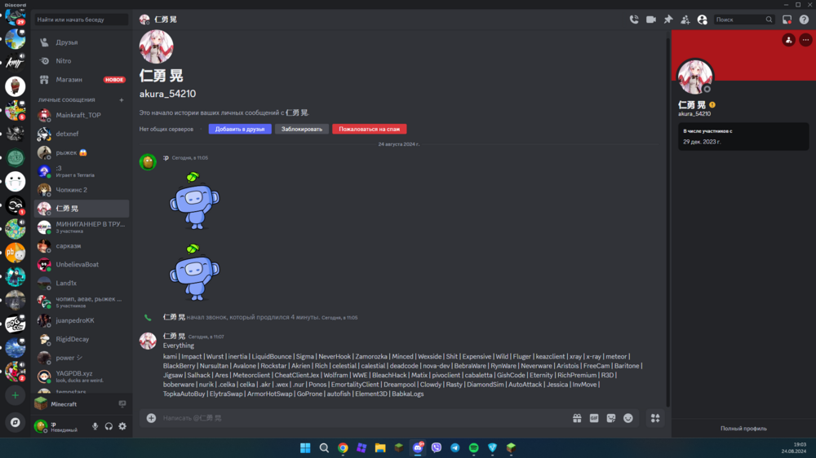Hide the user profile panel
This screenshot has width=816, height=458.
702,20
